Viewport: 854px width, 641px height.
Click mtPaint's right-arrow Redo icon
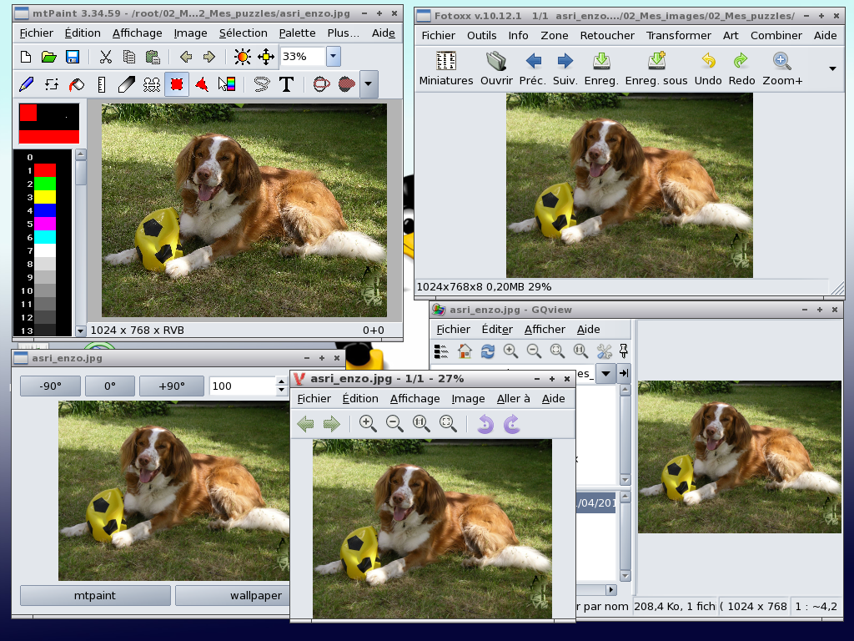click(209, 57)
